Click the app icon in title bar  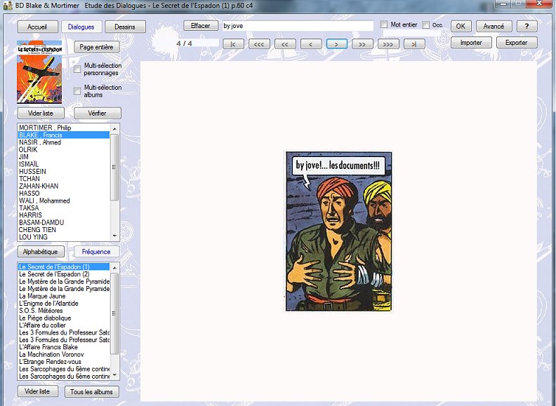tap(8, 6)
